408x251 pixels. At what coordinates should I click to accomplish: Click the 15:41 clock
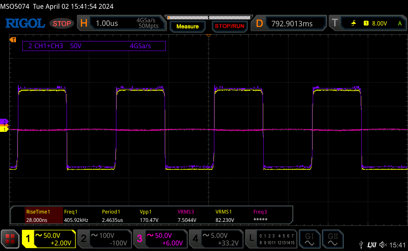398,245
